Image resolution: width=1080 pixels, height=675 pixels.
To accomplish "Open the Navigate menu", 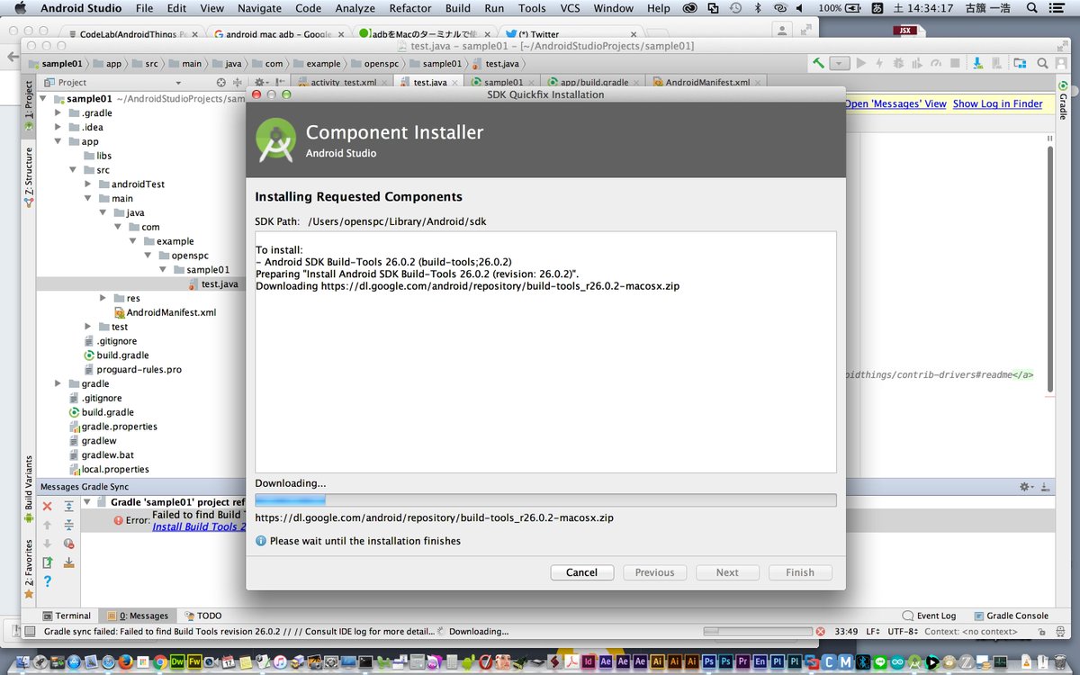I will [259, 8].
